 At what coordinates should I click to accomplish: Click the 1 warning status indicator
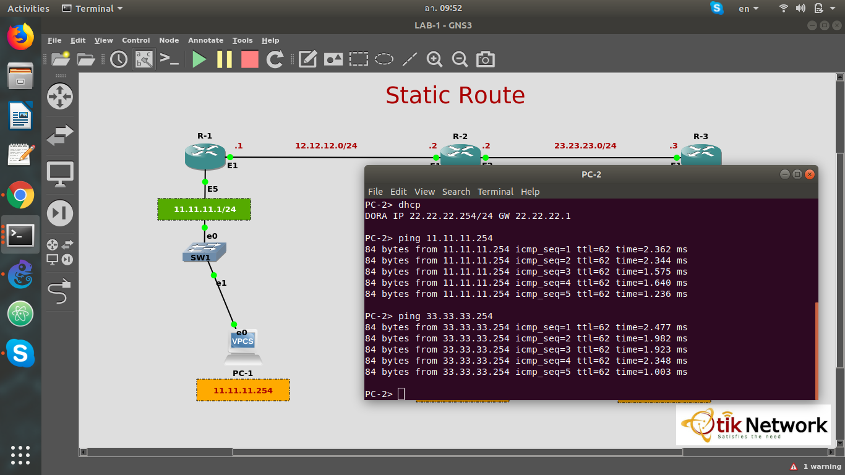click(816, 466)
